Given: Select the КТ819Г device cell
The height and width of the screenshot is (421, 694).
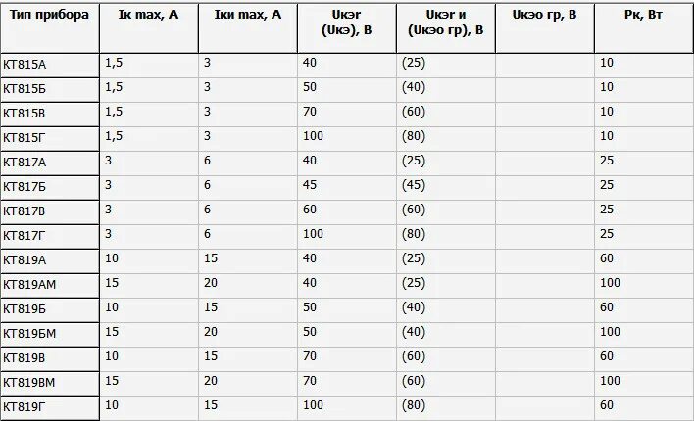Looking at the screenshot, I should point(49,407).
